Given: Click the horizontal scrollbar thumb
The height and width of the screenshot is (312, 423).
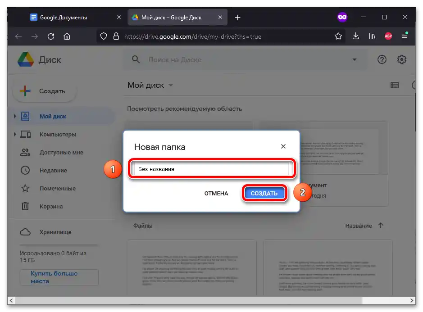Looking at the screenshot, I should (188, 300).
